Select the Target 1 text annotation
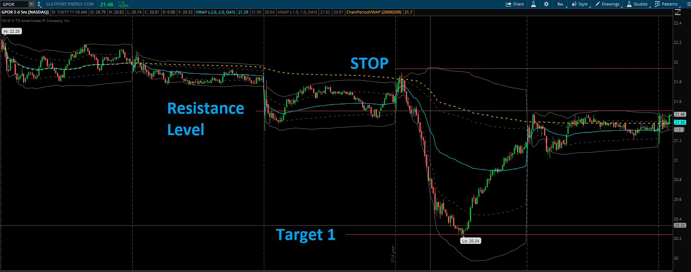This screenshot has width=691, height=272. 305,235
